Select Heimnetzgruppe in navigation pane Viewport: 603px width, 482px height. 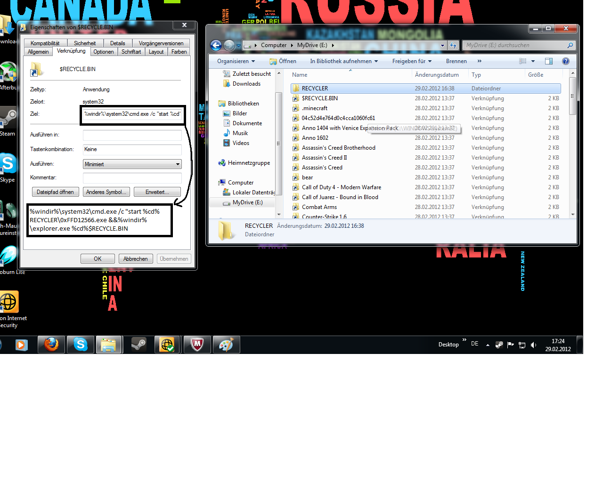click(249, 163)
